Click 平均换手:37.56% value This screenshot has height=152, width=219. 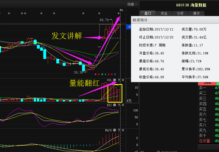tap(195, 77)
